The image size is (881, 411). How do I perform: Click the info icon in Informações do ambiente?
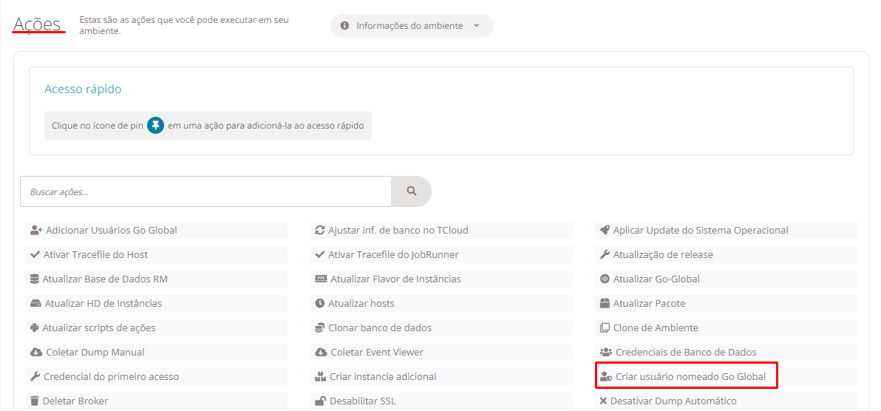(345, 26)
